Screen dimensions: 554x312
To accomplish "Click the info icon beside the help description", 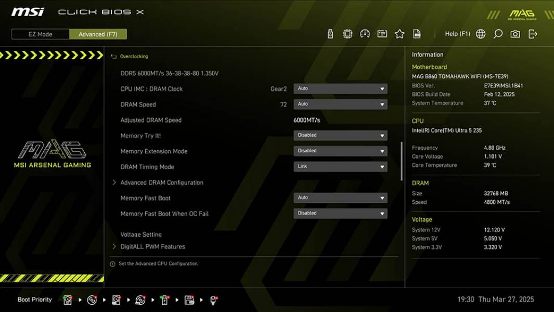I will pos(112,264).
